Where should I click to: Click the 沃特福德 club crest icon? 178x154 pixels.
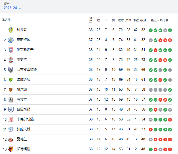click(11, 149)
